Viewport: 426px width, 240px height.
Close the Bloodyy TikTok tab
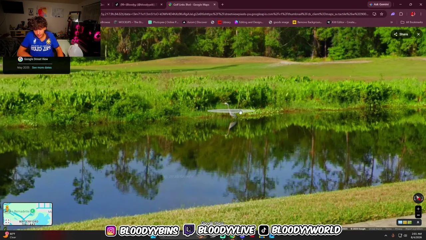tap(161, 5)
